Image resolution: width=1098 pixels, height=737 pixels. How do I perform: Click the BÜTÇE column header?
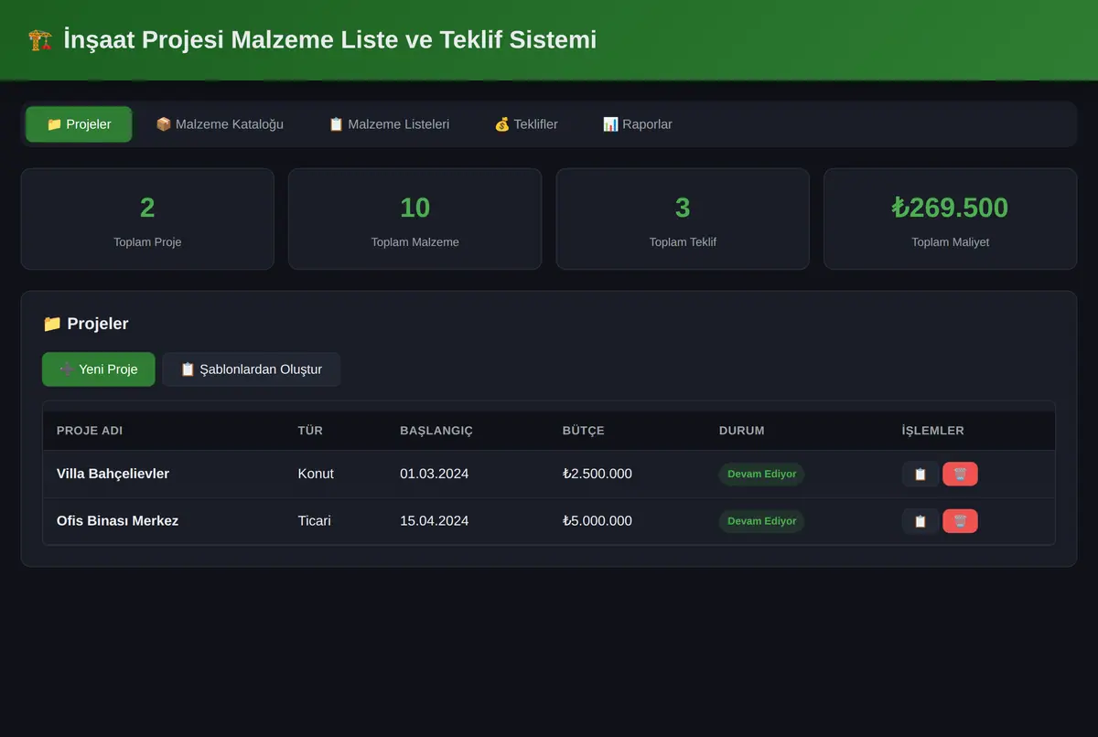(x=584, y=431)
